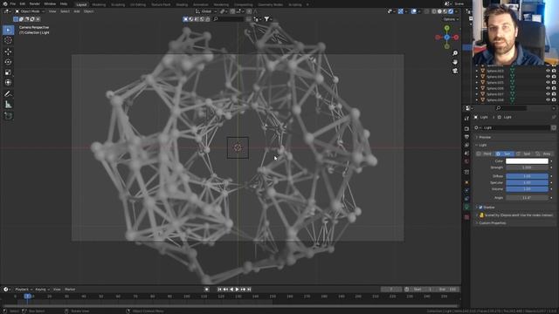Screen dimensions: 559x314
Task: Open the Object Mode dropdown
Action: (x=30, y=11)
